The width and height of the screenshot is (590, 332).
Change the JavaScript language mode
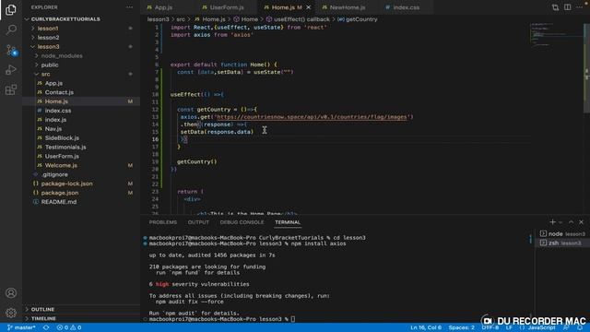542,327
